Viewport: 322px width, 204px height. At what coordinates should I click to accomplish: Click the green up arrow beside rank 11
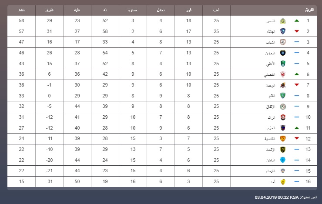[296, 128]
